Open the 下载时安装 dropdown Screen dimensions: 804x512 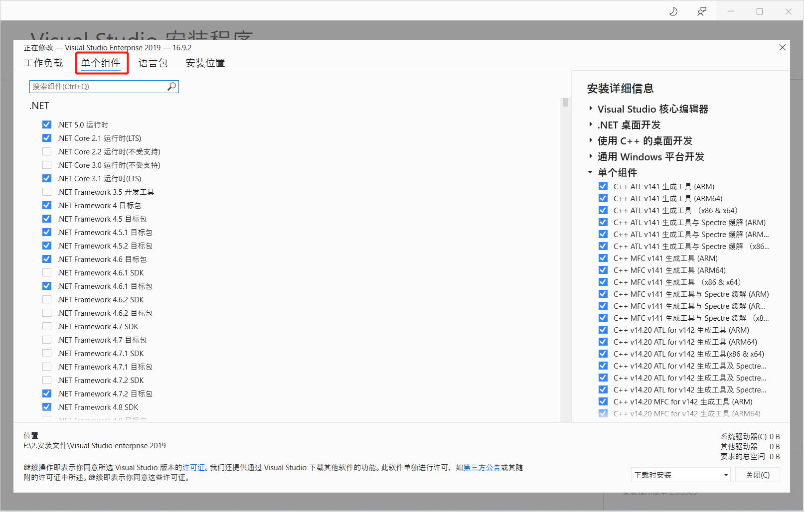(x=681, y=475)
